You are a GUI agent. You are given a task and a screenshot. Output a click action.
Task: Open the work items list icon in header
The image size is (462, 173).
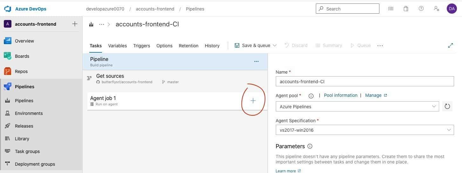391,9
